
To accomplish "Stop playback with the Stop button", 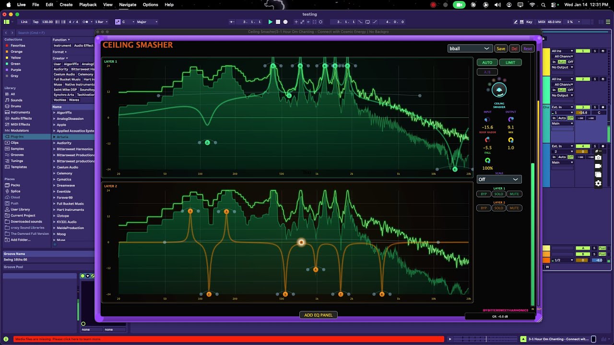I will 278,22.
